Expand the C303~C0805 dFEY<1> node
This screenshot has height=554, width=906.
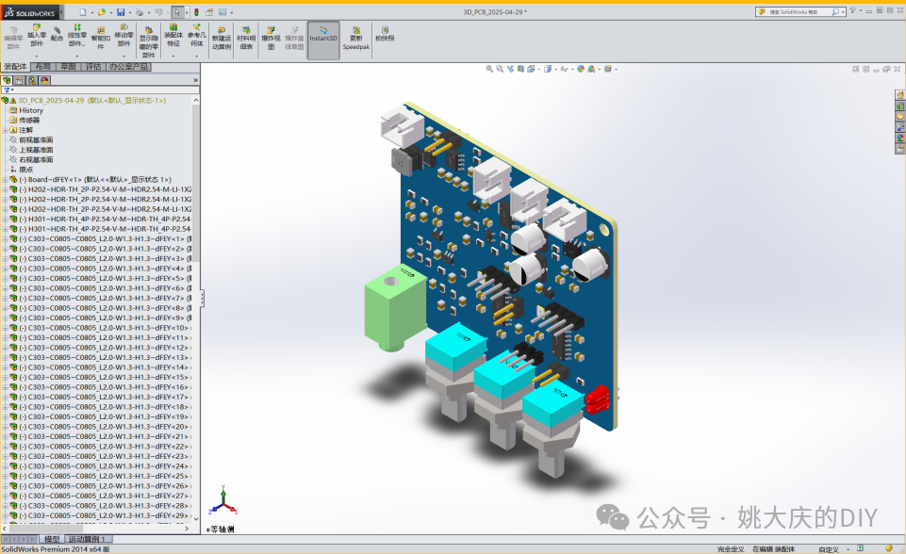(x=6, y=239)
